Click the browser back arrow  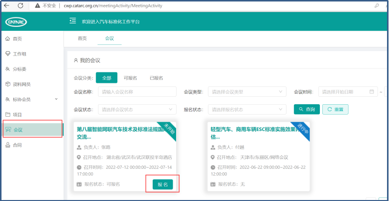point(7,5)
